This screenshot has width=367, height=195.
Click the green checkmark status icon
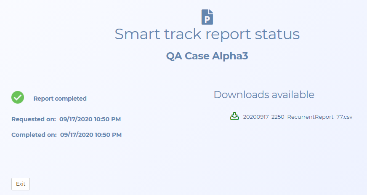point(18,97)
